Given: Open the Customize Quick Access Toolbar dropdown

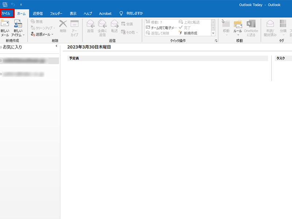Looking at the screenshot, I should (21, 4).
